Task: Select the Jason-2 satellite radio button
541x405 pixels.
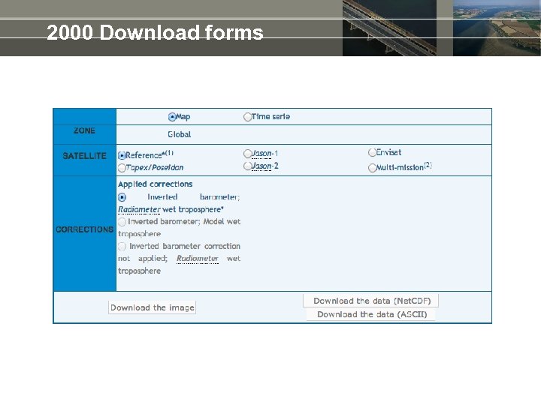Action: [247, 166]
